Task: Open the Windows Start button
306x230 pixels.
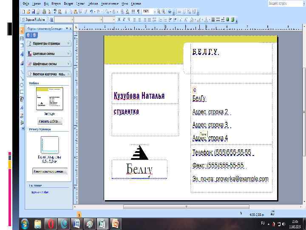Action: pos(25,223)
